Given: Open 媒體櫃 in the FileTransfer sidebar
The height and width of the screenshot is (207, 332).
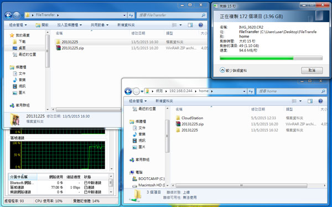Looking at the screenshot, I should coord(18,67).
